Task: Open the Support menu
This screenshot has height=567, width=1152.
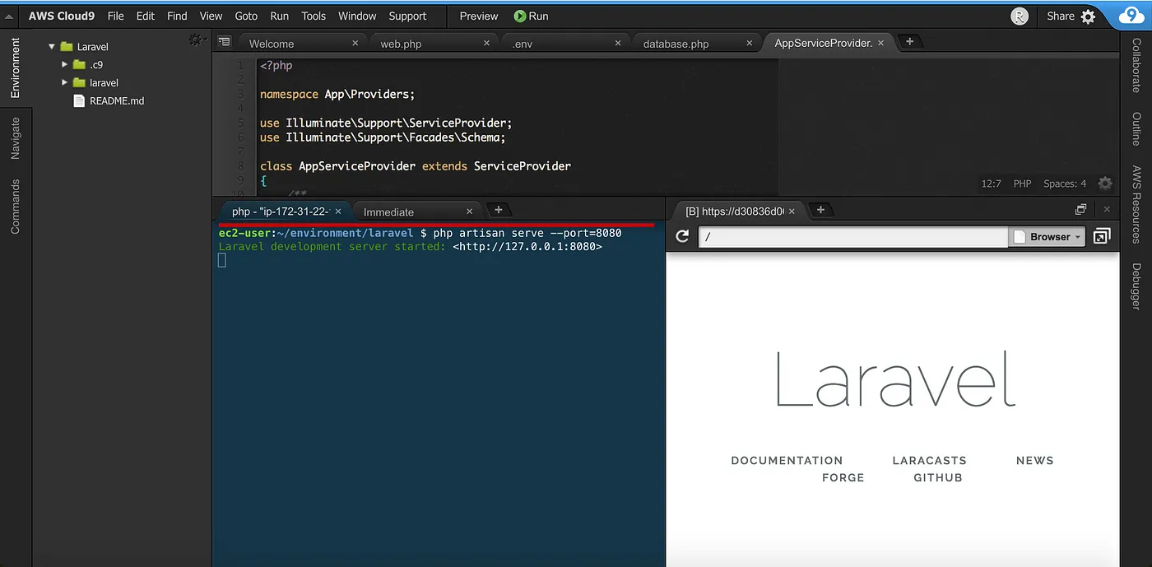Action: tap(407, 16)
